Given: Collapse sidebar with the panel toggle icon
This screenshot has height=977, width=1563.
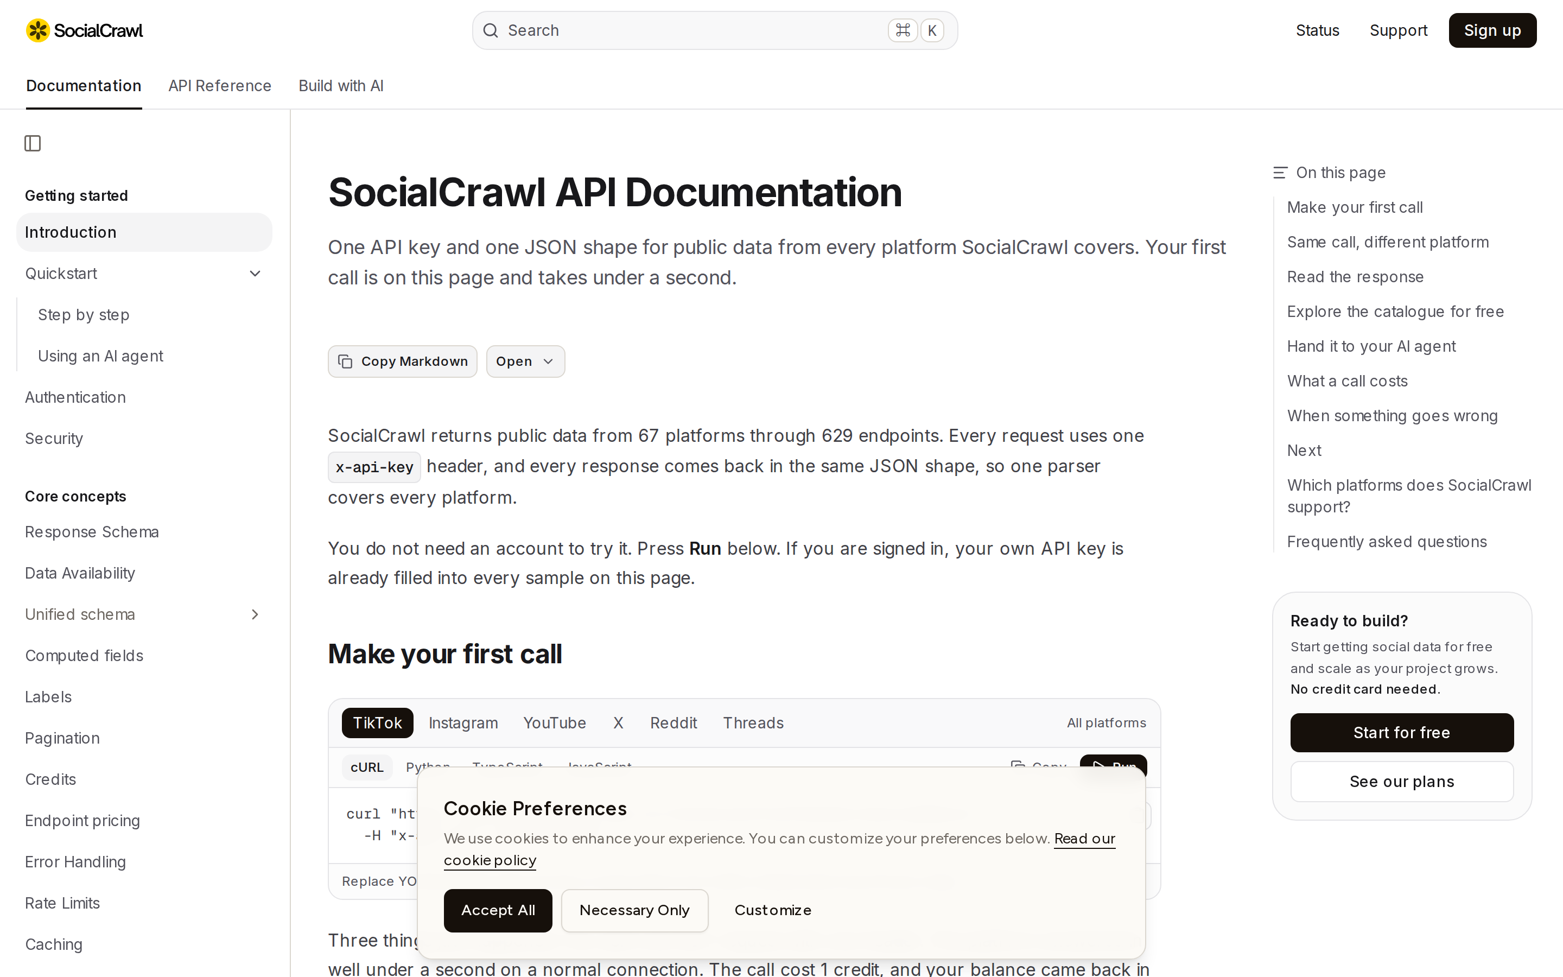Looking at the screenshot, I should click(33, 143).
